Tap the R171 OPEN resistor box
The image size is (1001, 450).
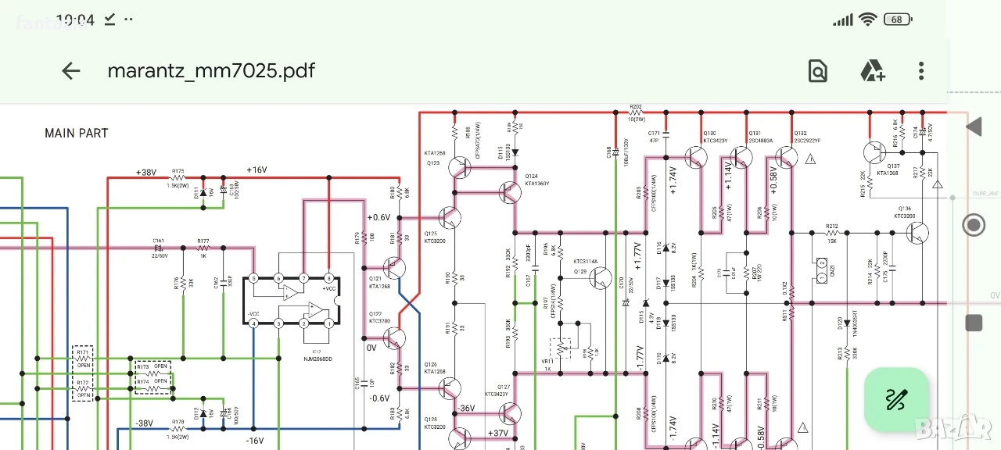(83, 360)
